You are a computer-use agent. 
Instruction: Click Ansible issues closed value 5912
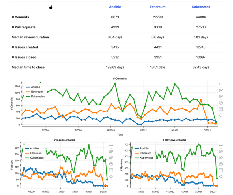tap(115, 57)
